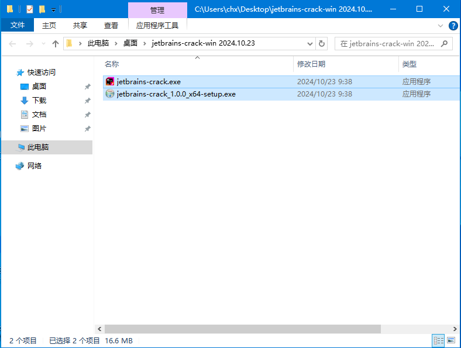Screen dimensions: 461x348
Task: Refresh the current folder
Action: [x=322, y=44]
